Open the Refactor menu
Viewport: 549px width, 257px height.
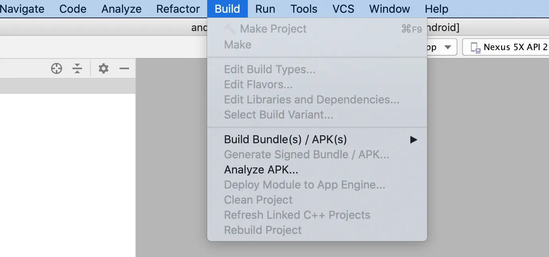pos(178,9)
